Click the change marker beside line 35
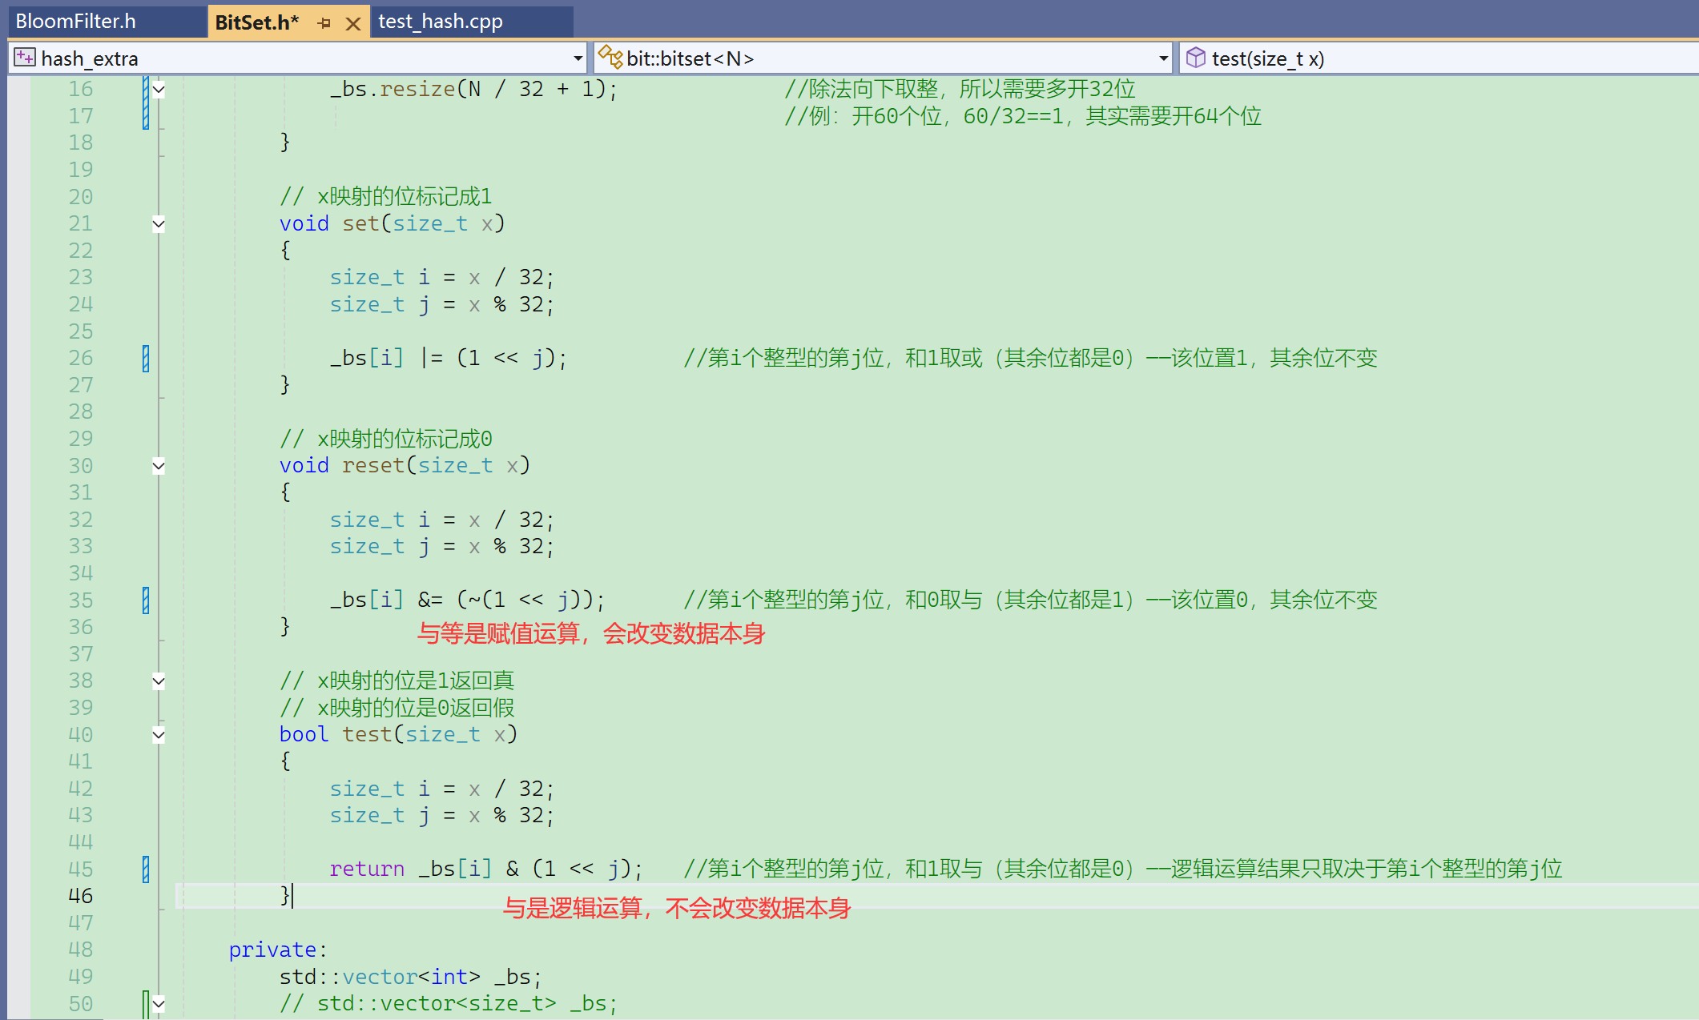 146,600
